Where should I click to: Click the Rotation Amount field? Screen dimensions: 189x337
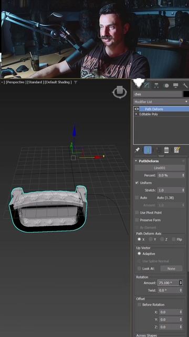click(168, 283)
